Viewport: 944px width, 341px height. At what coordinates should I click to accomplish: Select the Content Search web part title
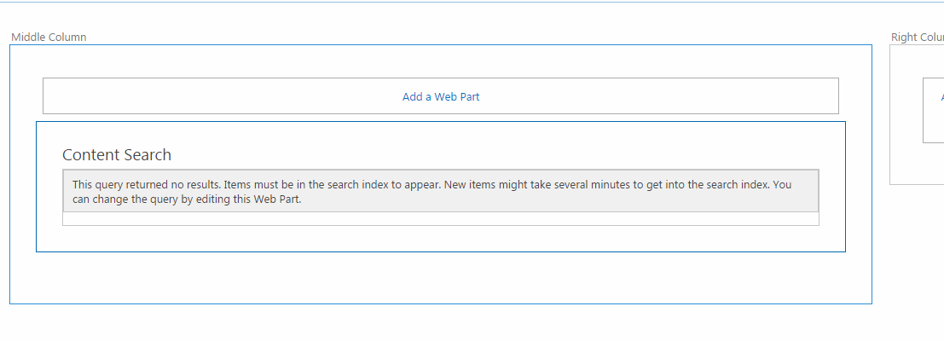(x=117, y=155)
